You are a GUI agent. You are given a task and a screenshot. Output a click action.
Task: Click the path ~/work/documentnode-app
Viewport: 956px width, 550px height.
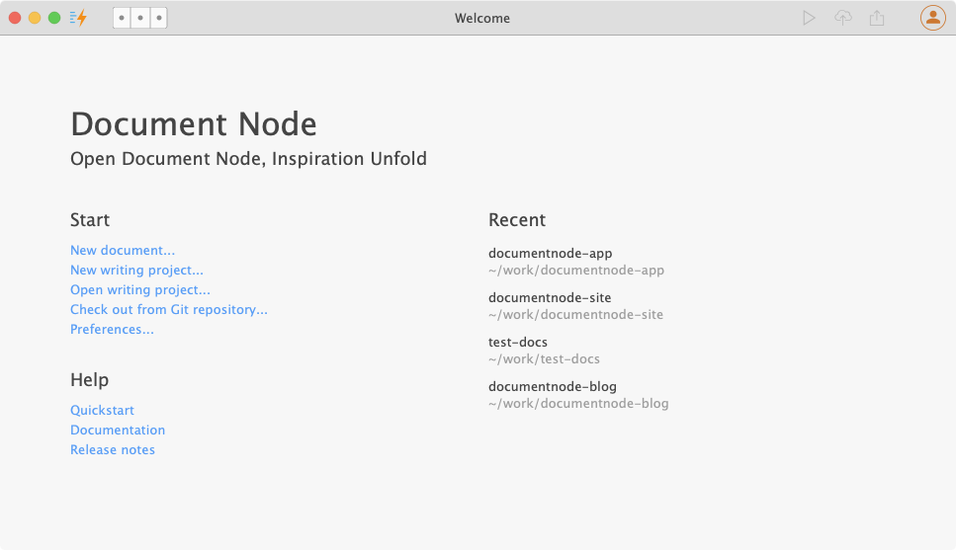(576, 271)
